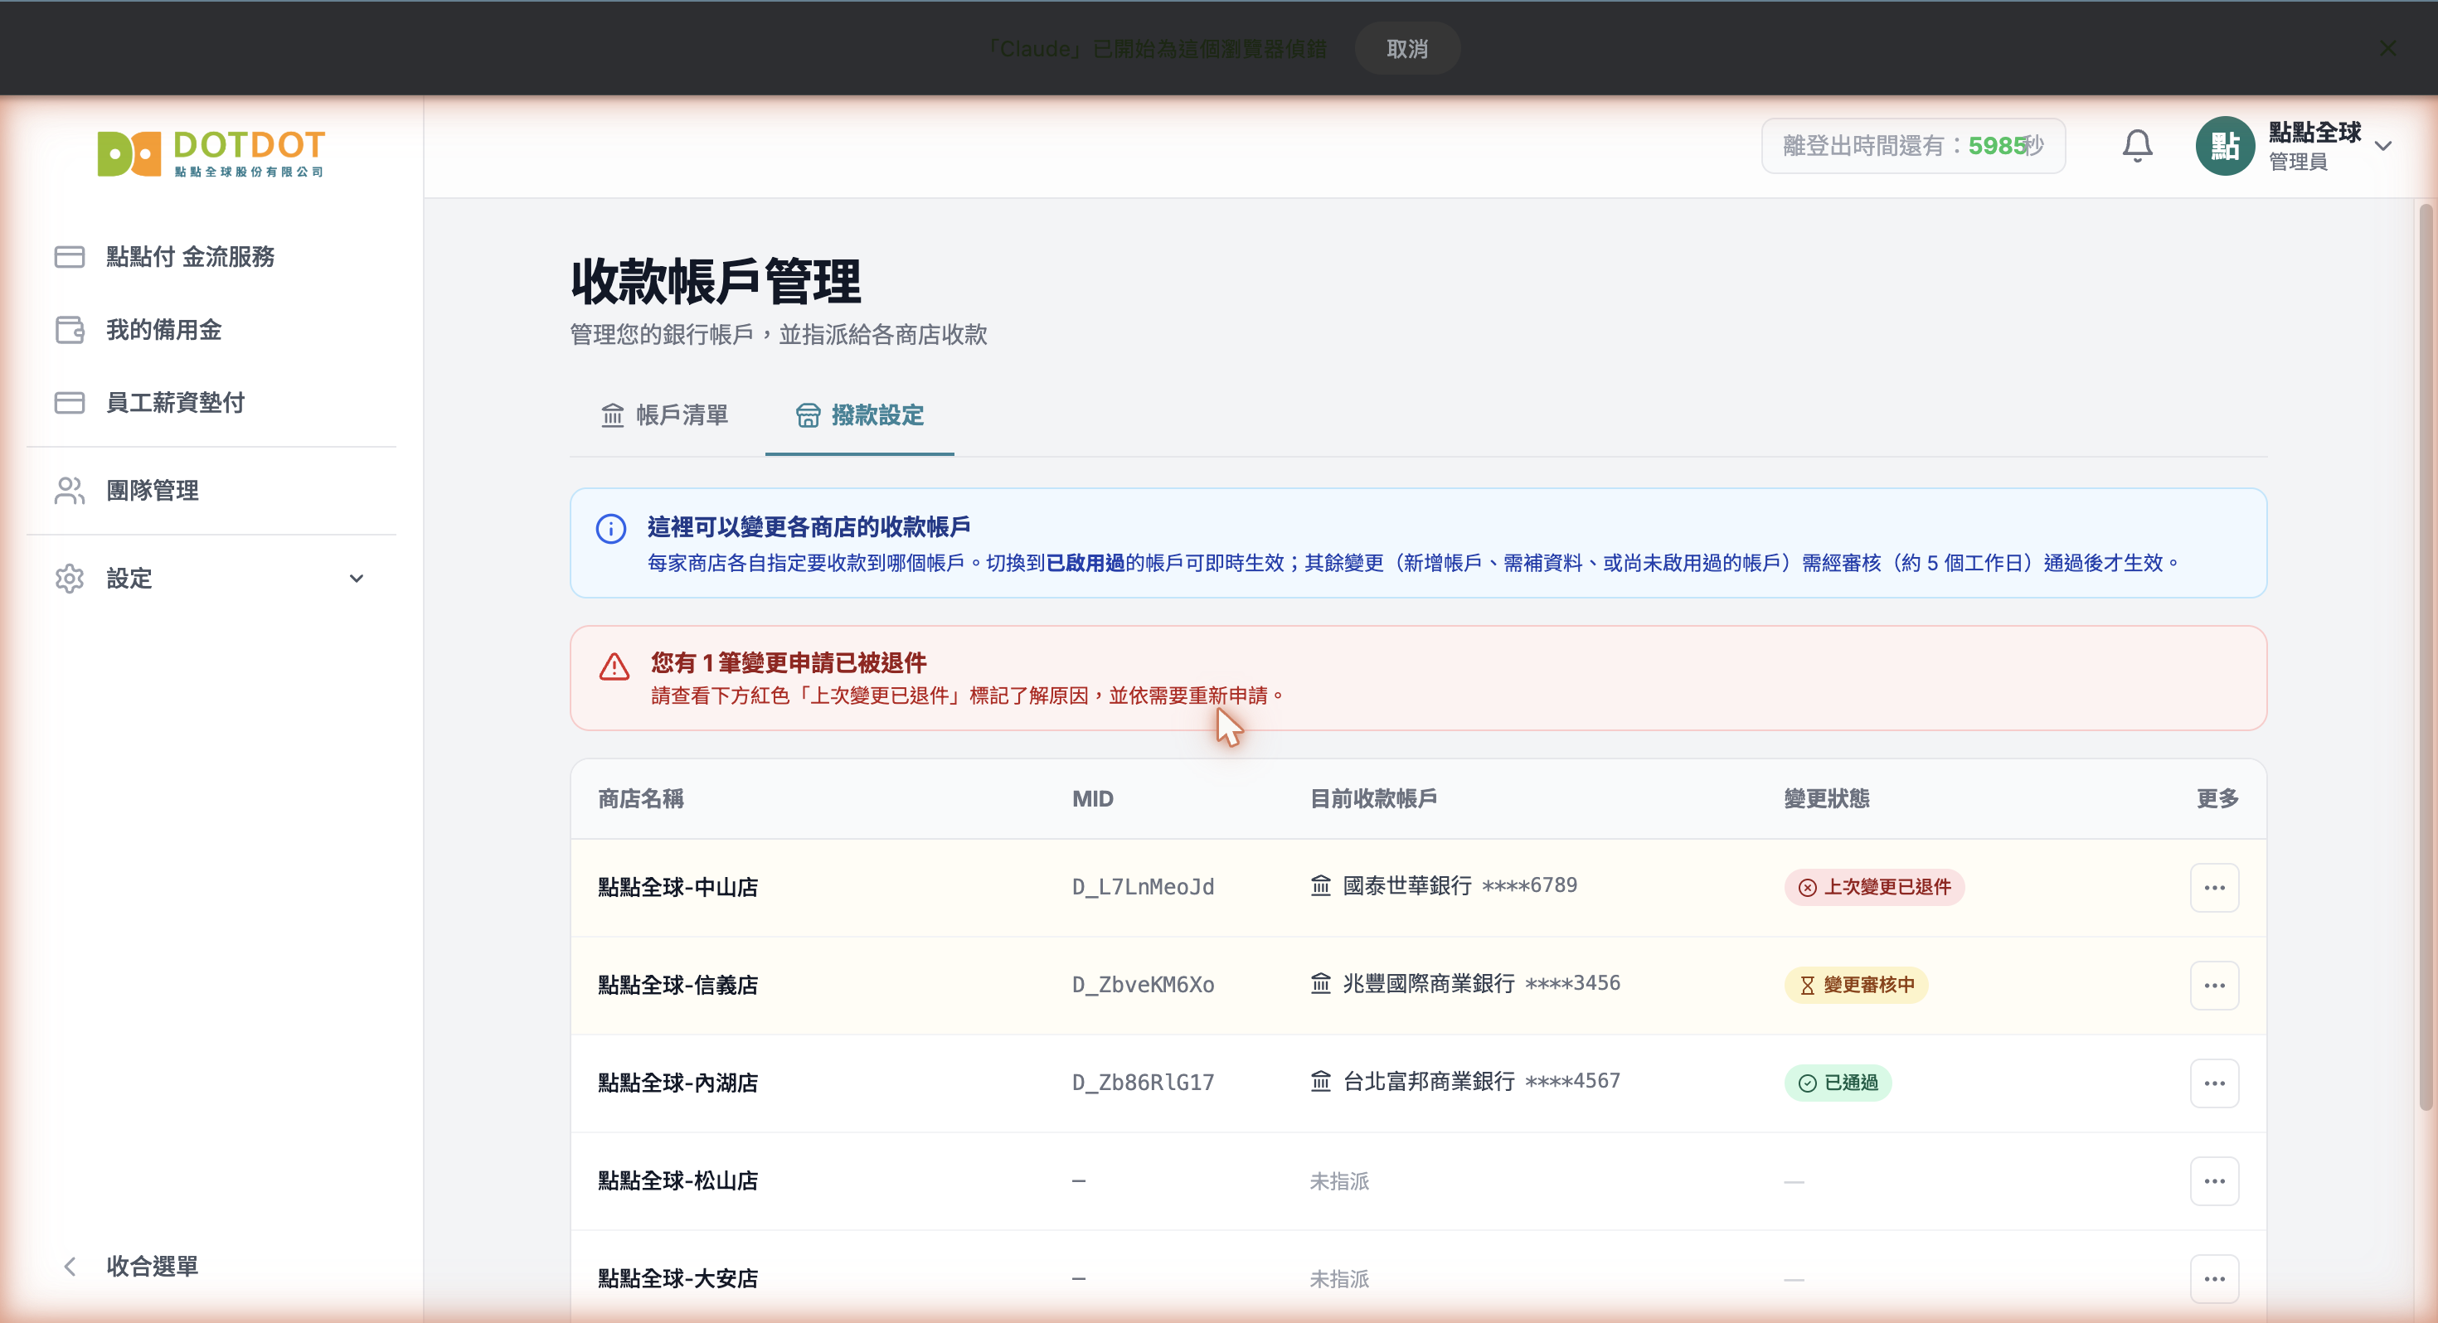Click the DOTDOT logo
The width and height of the screenshot is (2438, 1323).
(x=211, y=153)
